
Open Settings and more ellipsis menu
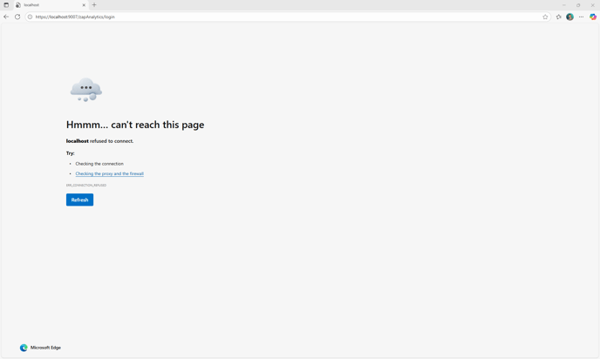pos(582,17)
